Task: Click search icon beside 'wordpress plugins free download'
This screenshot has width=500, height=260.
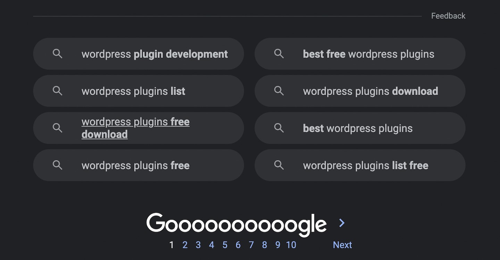Action: [x=57, y=128]
